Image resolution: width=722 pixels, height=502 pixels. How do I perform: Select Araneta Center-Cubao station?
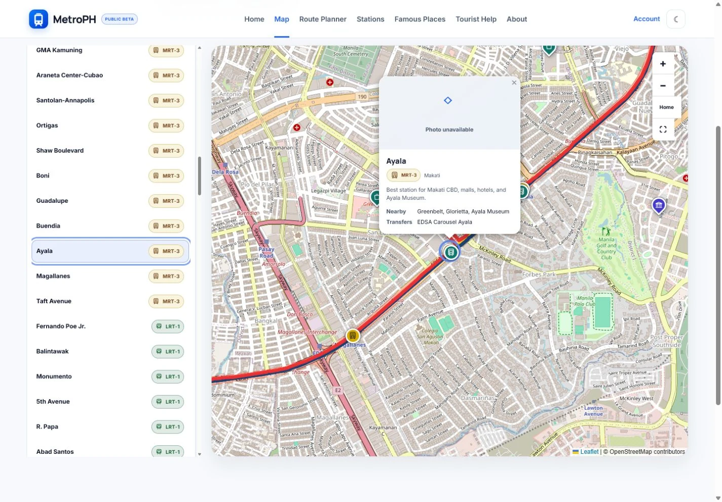pyautogui.click(x=110, y=75)
